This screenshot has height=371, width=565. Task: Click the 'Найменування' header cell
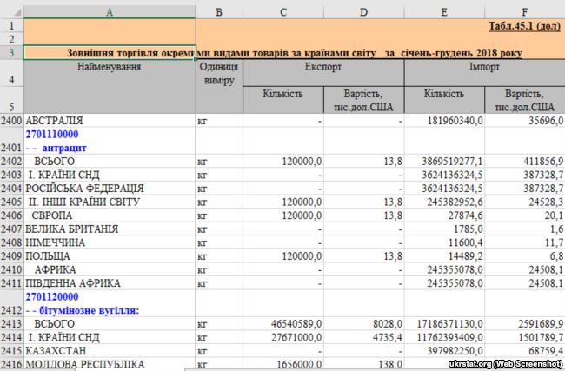click(x=110, y=86)
